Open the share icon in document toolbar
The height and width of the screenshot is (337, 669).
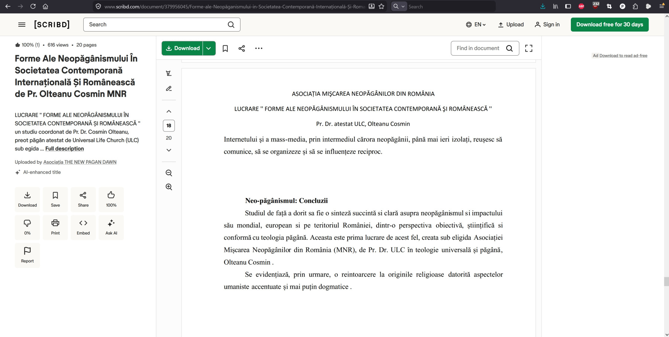242,48
